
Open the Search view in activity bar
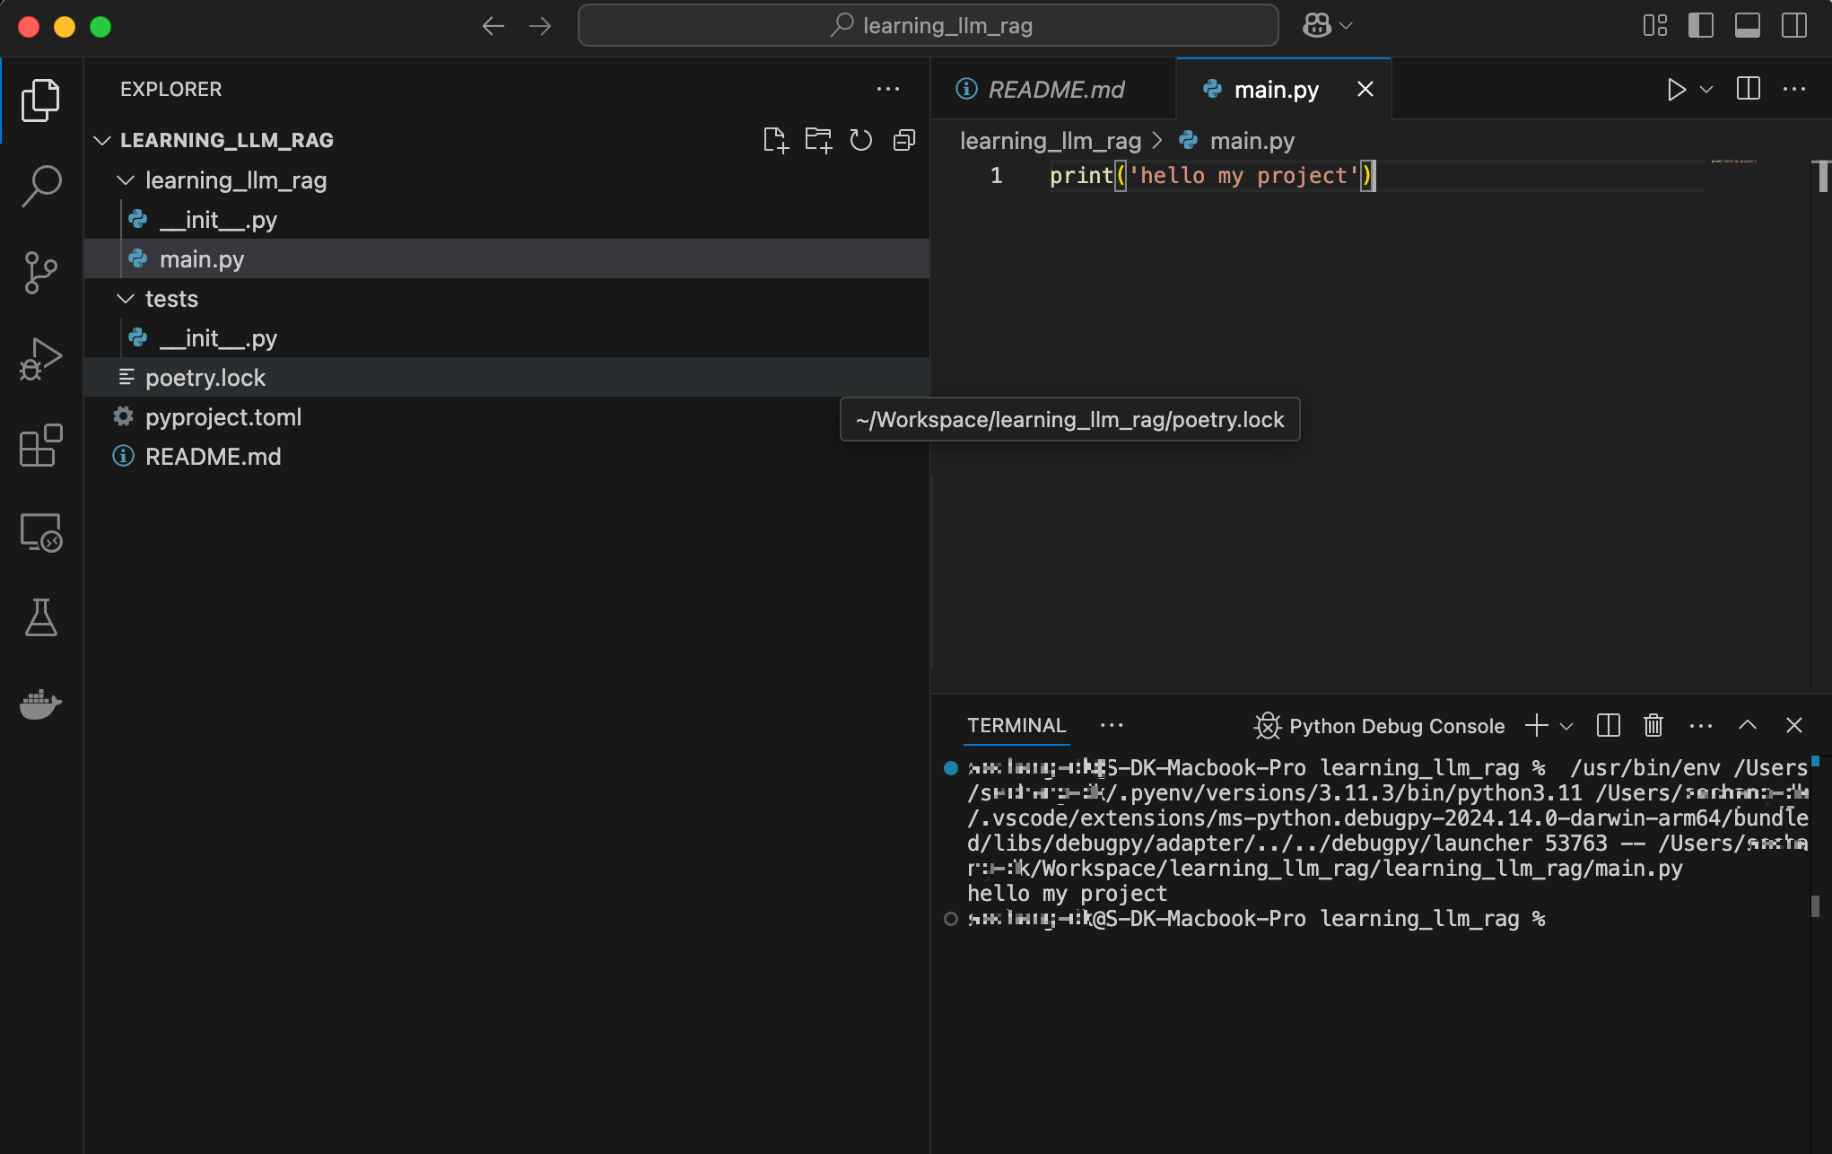pos(41,186)
